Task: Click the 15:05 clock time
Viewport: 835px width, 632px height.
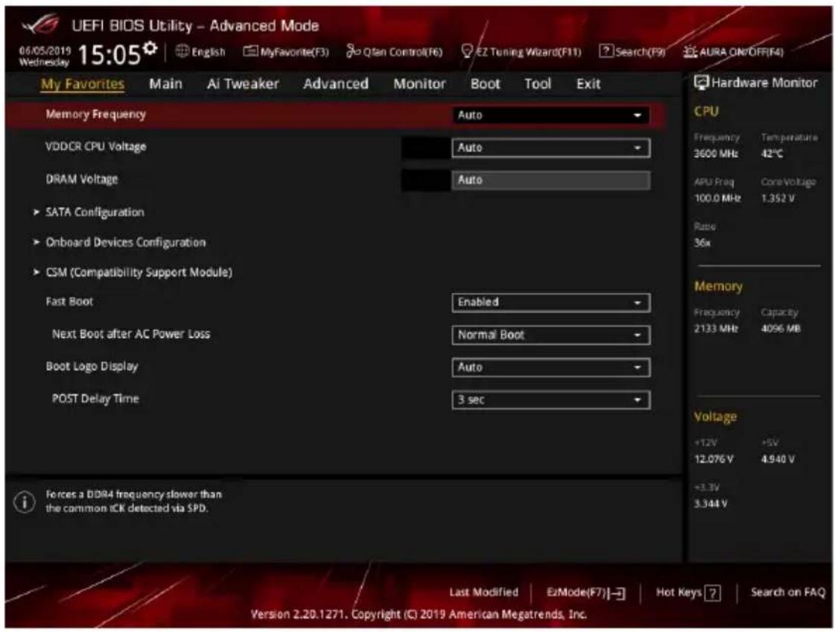Action: point(109,54)
